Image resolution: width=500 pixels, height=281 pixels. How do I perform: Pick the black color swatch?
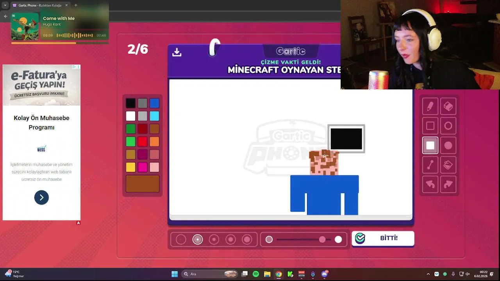pyautogui.click(x=130, y=103)
